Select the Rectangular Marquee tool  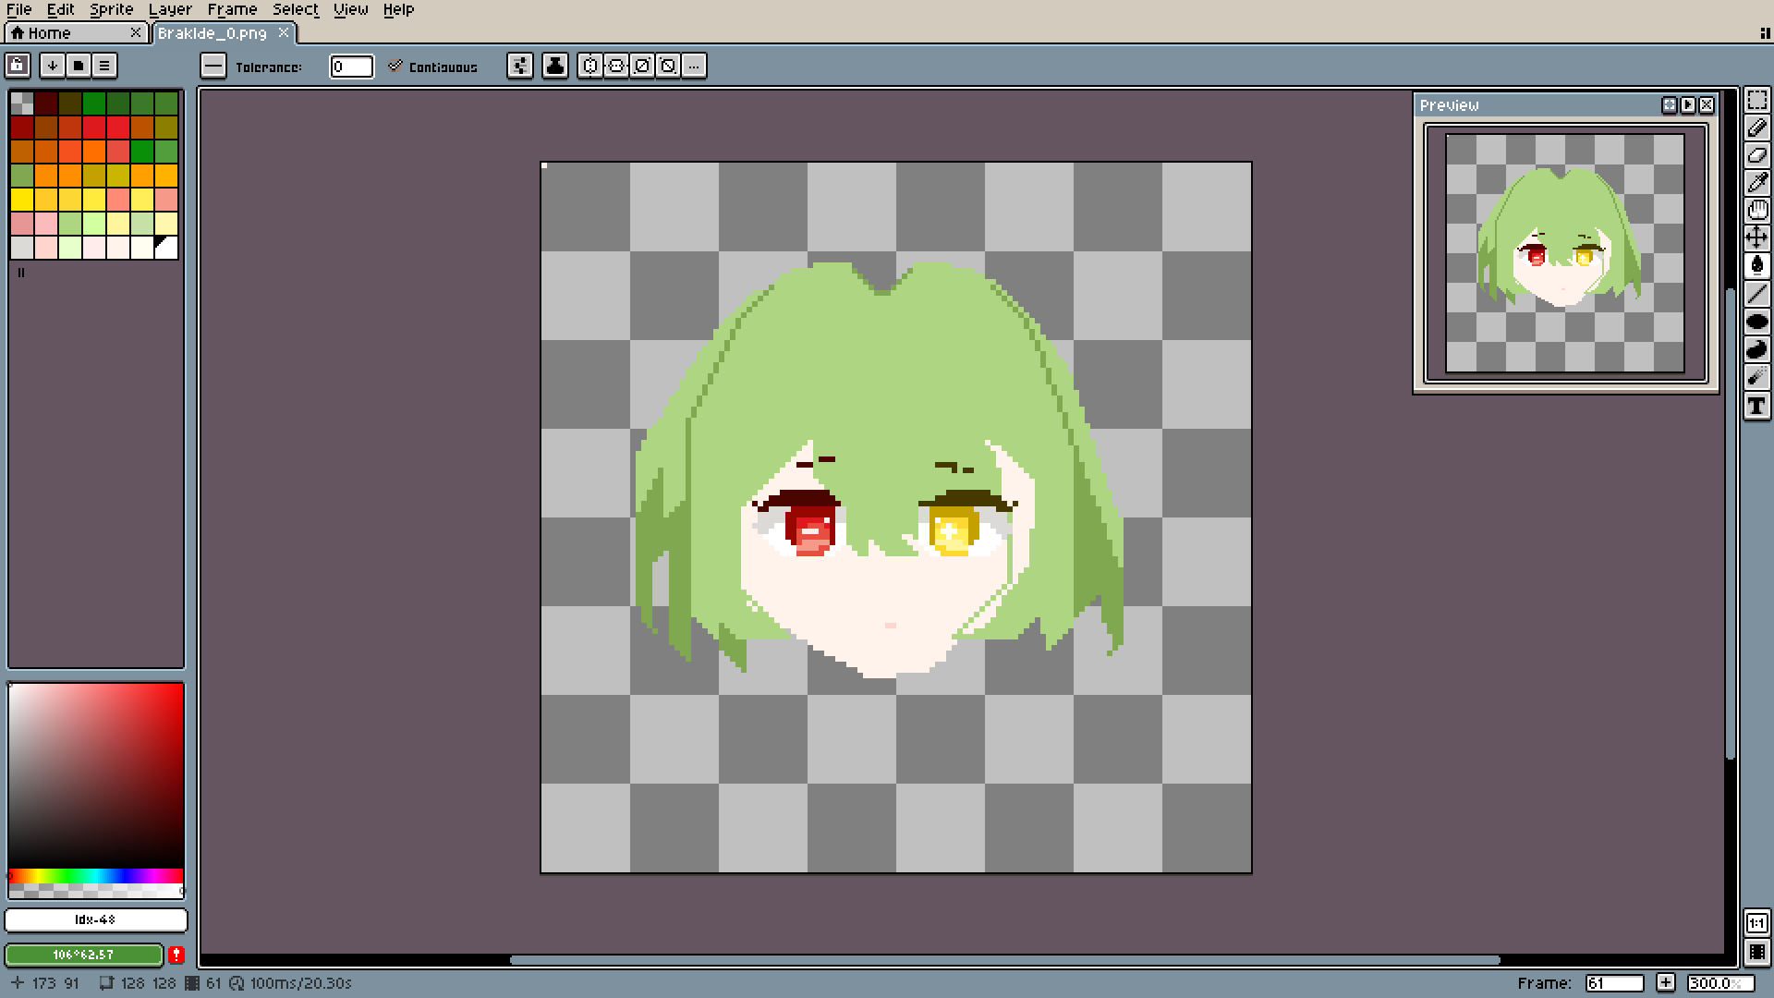pyautogui.click(x=1756, y=100)
